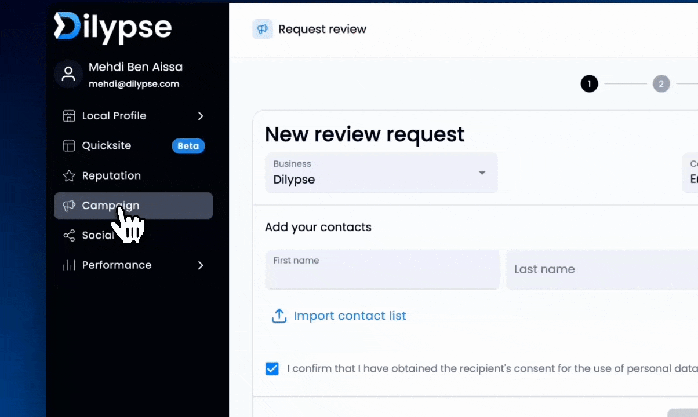Click the Social share icon
698x417 pixels.
(69, 235)
